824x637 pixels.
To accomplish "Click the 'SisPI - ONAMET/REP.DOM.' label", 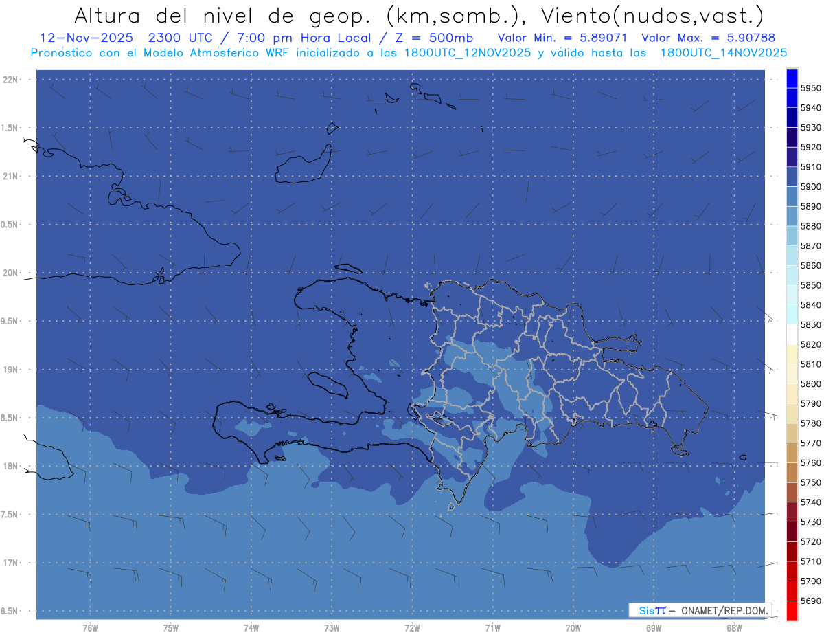I will point(700,610).
